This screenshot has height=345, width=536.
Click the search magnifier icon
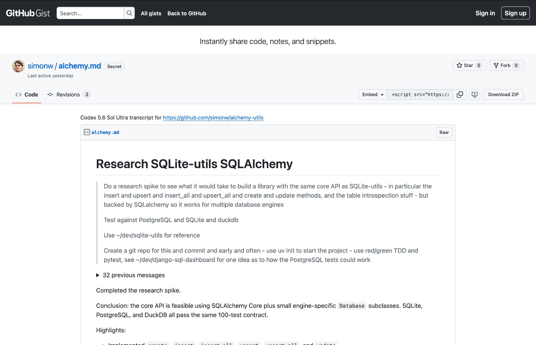coord(129,13)
